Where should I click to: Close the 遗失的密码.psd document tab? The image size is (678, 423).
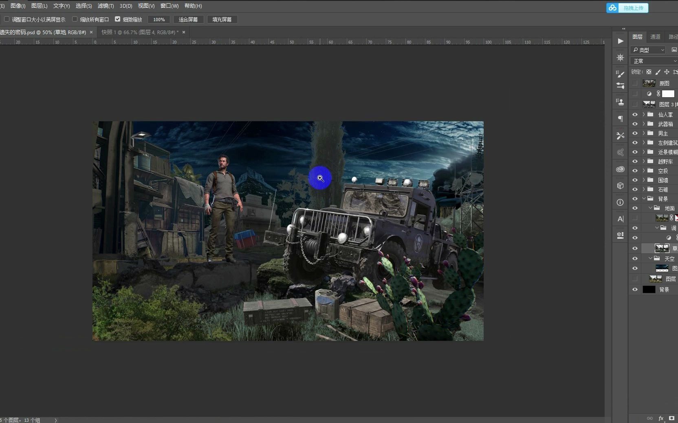coord(91,32)
